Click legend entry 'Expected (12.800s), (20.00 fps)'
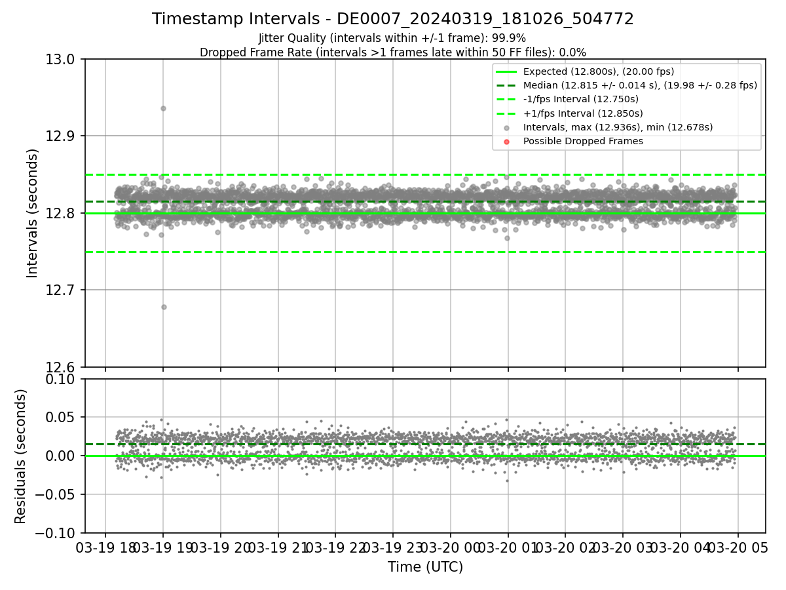This screenshot has width=786, height=590. point(599,71)
